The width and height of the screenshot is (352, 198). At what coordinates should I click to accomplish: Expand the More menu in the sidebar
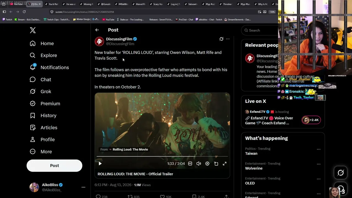[x=41, y=152]
